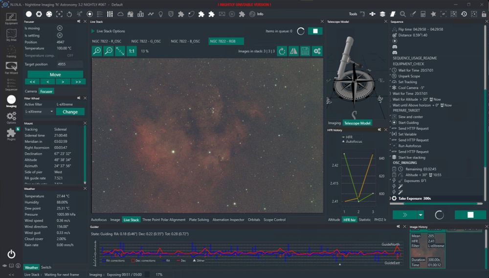Switch to the Aberration Inspector tab
Viewport: 489px width, 278px height.
(x=228, y=220)
